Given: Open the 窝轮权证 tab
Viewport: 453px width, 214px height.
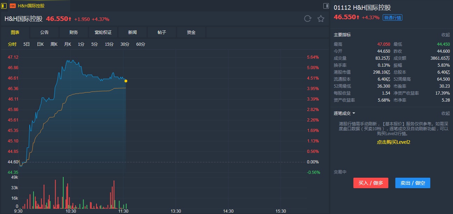Looking at the screenshot, I should [103, 32].
